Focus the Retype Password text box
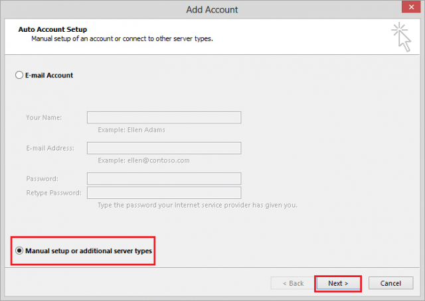This screenshot has width=425, height=301. point(164,193)
